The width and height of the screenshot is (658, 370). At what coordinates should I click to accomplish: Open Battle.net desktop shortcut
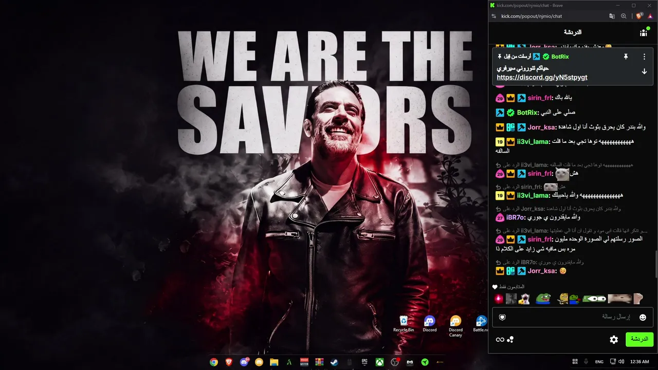[481, 324]
